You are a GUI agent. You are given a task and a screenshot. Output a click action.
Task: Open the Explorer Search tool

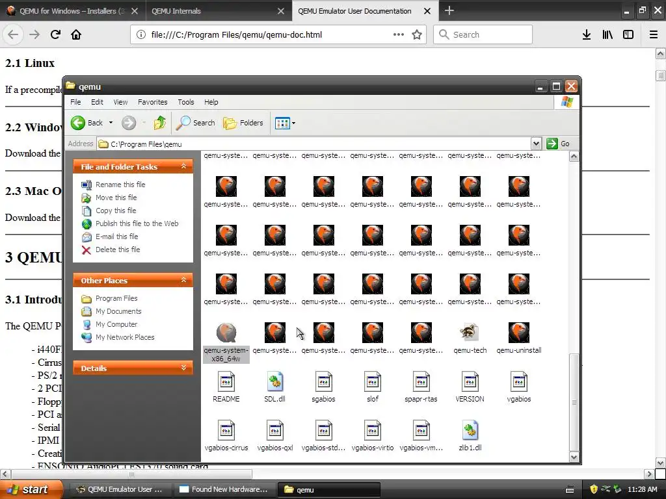(196, 123)
